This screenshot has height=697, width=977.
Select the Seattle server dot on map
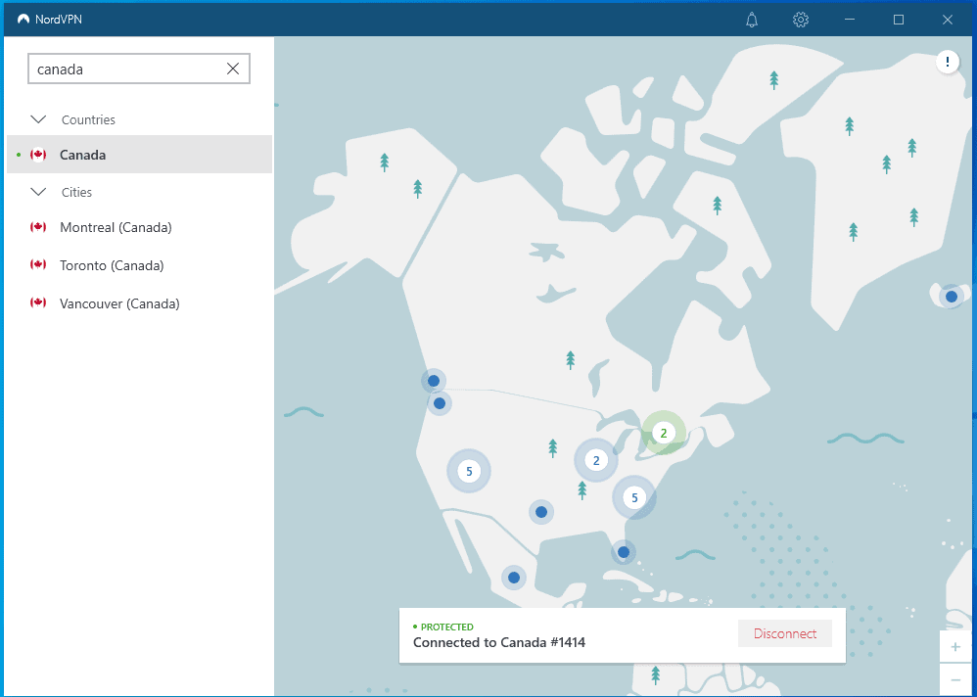(440, 403)
